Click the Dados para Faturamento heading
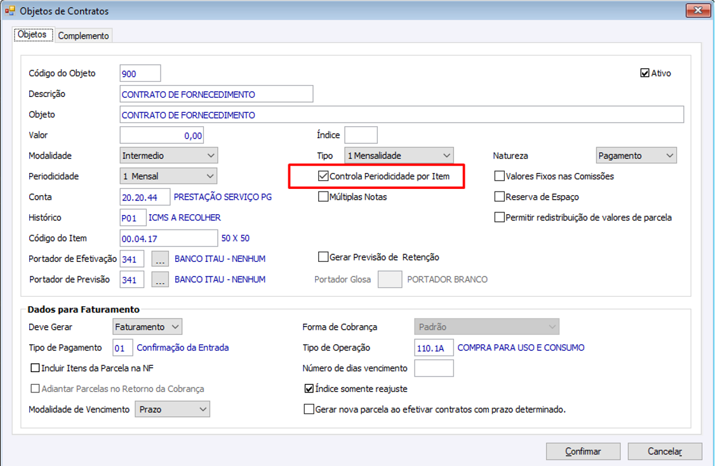The height and width of the screenshot is (466, 715). point(83,309)
